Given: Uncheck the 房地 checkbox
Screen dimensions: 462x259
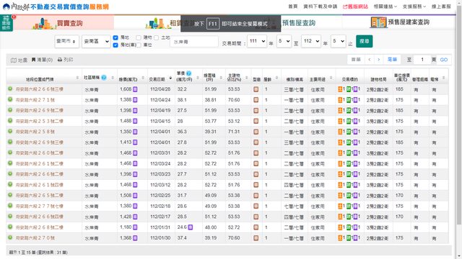Looking at the screenshot, I should point(115,37).
